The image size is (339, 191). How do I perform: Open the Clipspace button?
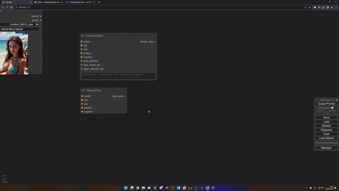tap(326, 130)
